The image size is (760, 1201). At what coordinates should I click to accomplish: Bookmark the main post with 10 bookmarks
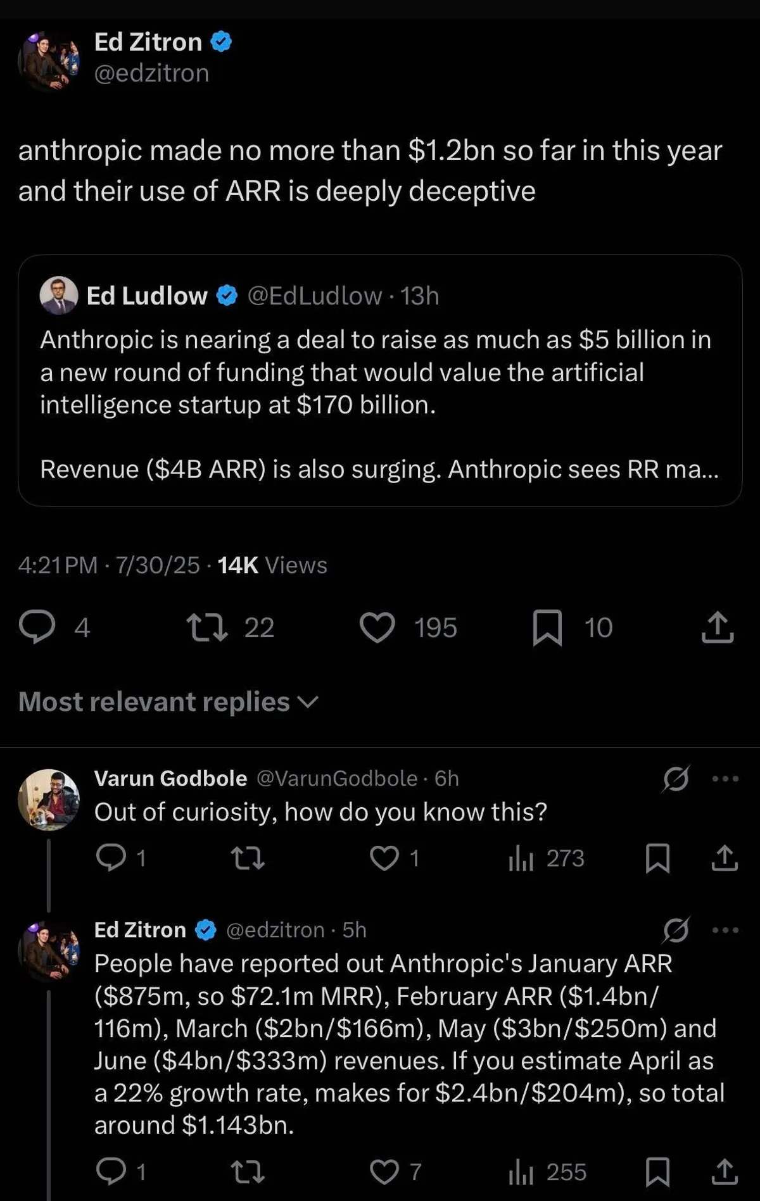(x=547, y=627)
